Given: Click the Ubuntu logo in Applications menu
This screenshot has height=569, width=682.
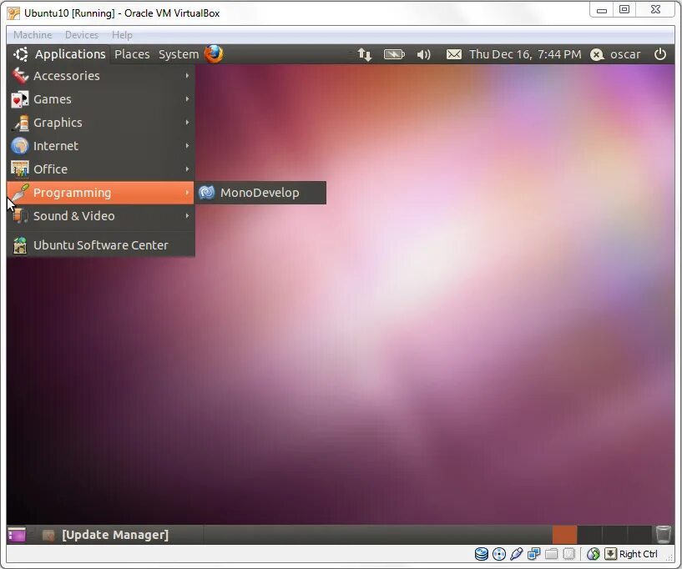Looking at the screenshot, I should point(20,54).
